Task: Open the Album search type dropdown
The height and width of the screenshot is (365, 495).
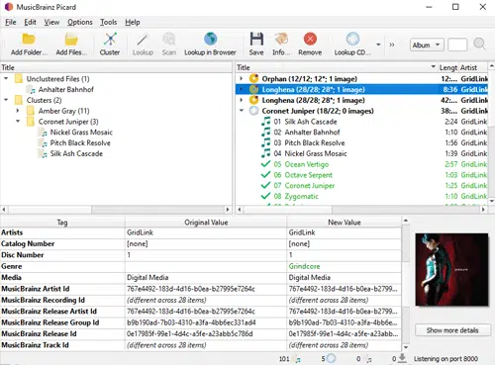Action: [x=427, y=45]
